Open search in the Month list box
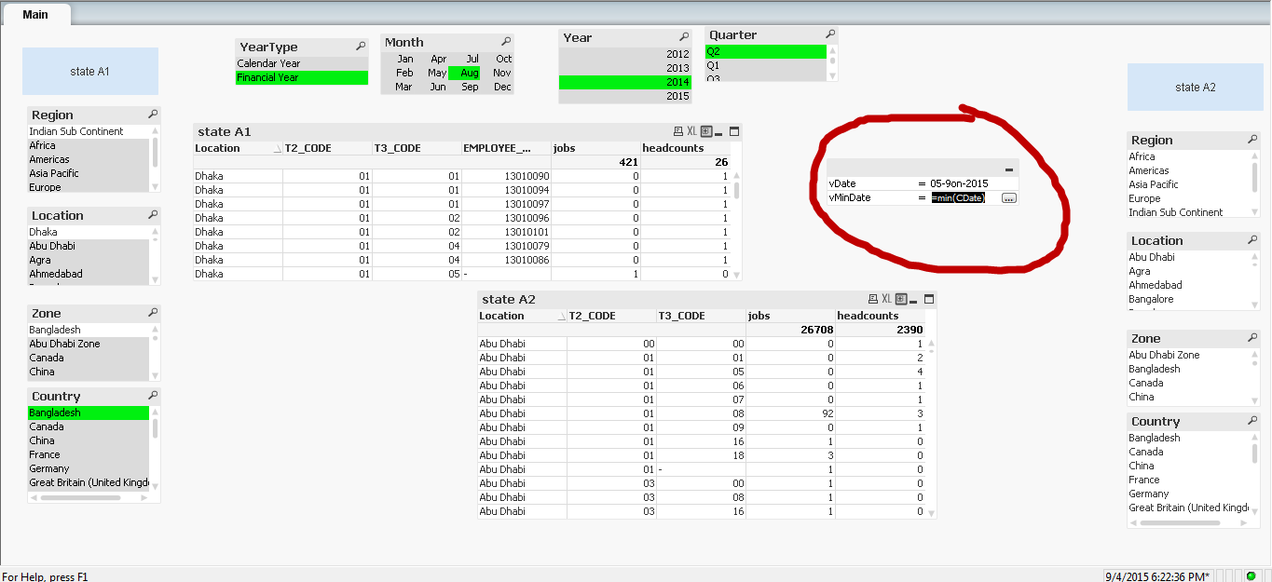Screen dimensions: 1272x582 pos(506,42)
